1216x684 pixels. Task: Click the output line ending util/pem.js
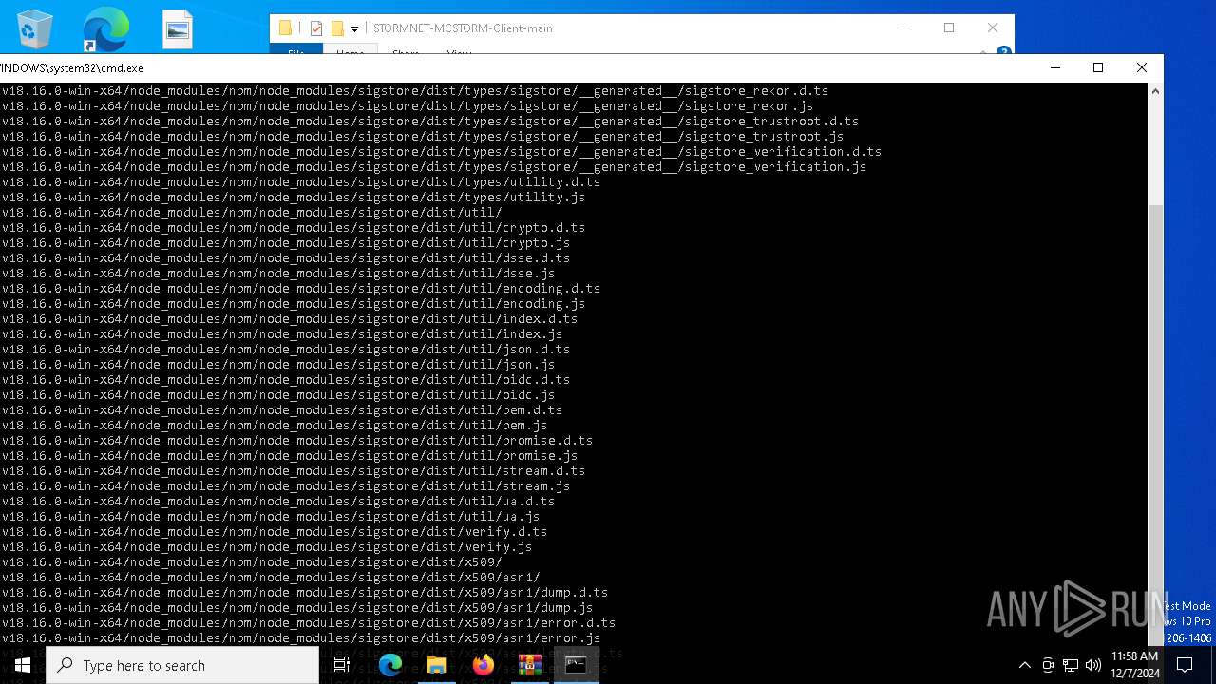pos(274,426)
